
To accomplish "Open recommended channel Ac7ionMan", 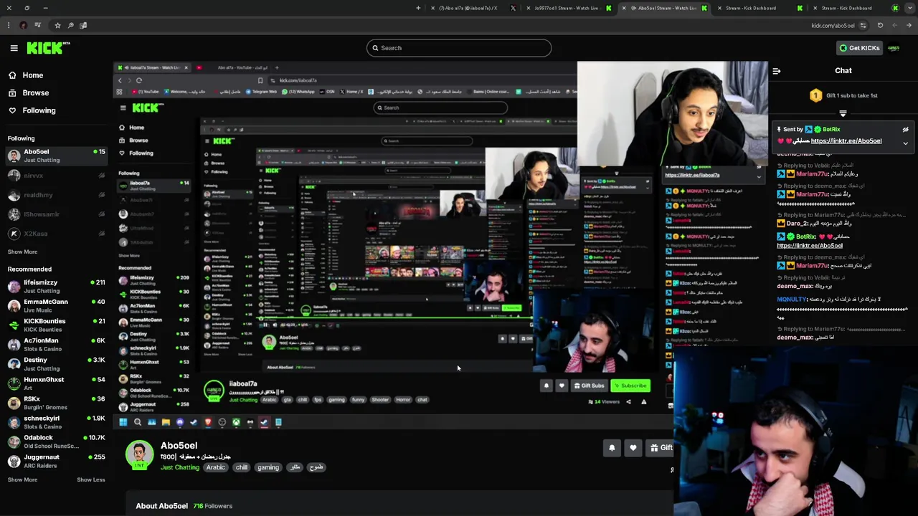I will [56, 344].
